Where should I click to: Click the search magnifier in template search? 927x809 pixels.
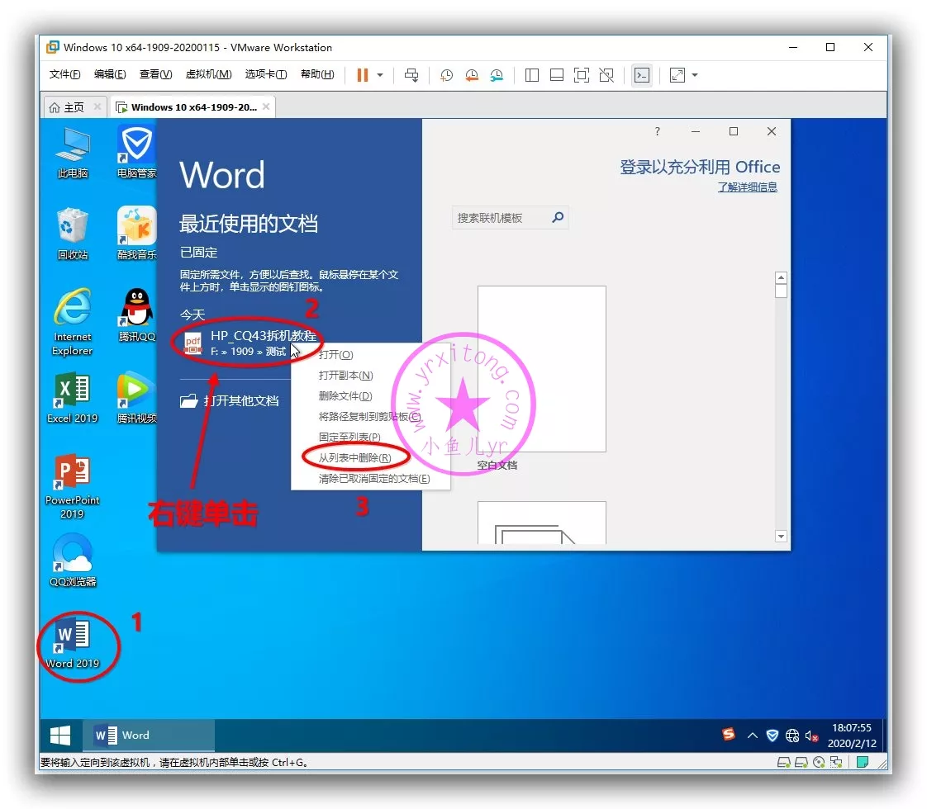pos(558,218)
